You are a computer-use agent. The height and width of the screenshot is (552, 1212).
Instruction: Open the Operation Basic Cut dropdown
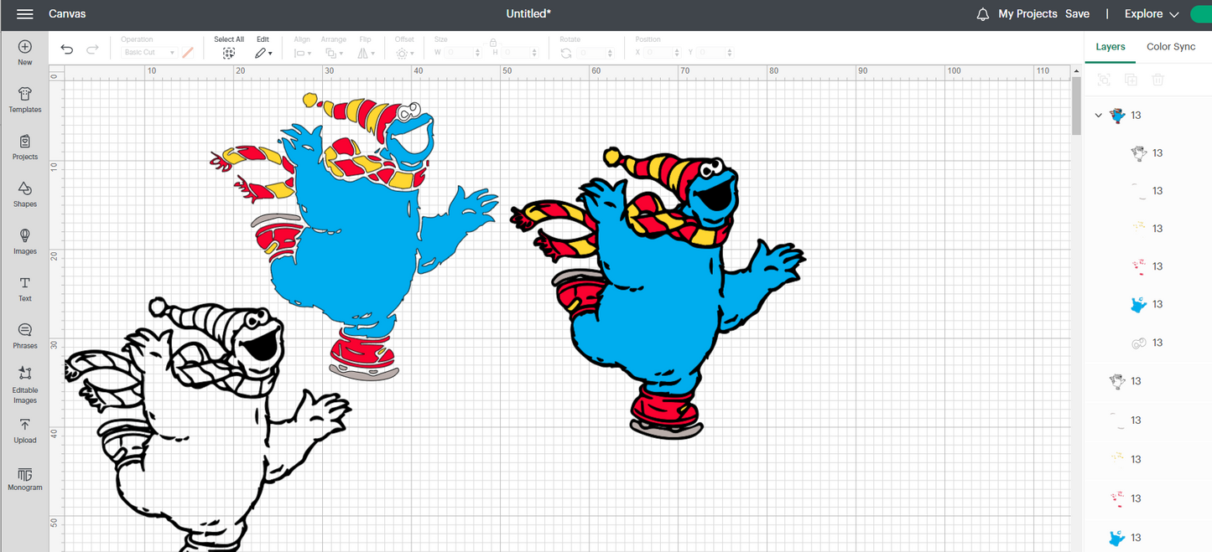click(x=150, y=53)
